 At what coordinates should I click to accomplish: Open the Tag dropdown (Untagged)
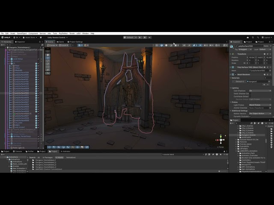245,50
